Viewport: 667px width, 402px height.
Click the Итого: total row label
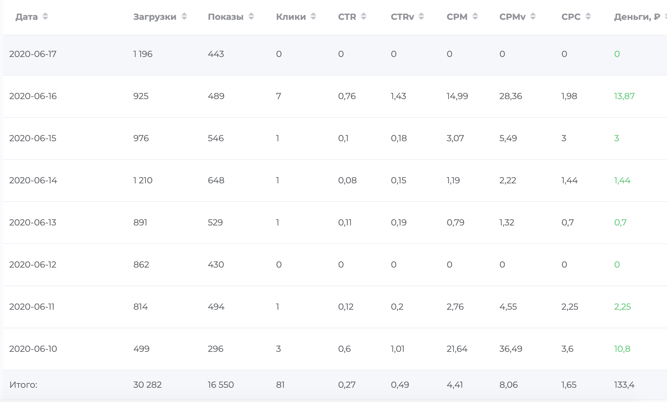[23, 385]
